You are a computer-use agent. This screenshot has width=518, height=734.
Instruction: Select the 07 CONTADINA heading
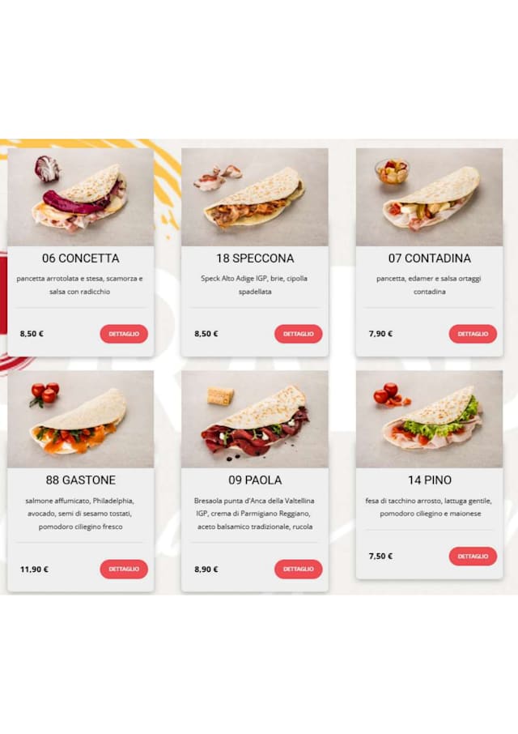tap(429, 258)
